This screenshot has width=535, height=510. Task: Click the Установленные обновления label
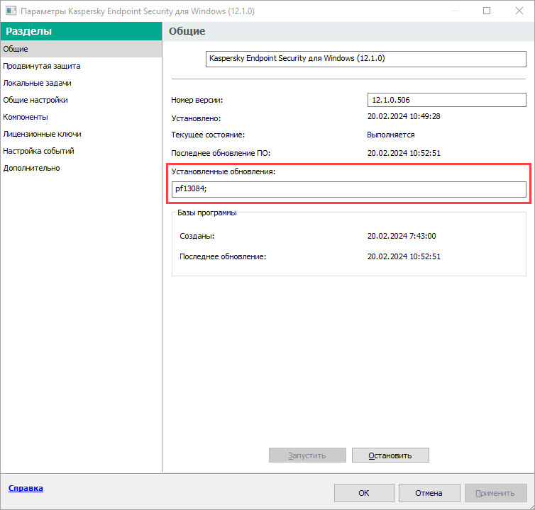(223, 171)
